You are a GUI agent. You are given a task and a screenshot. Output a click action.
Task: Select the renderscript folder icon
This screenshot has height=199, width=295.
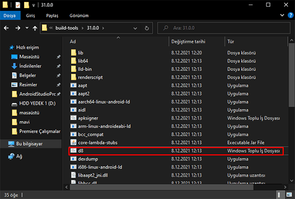pyautogui.click(x=73, y=77)
